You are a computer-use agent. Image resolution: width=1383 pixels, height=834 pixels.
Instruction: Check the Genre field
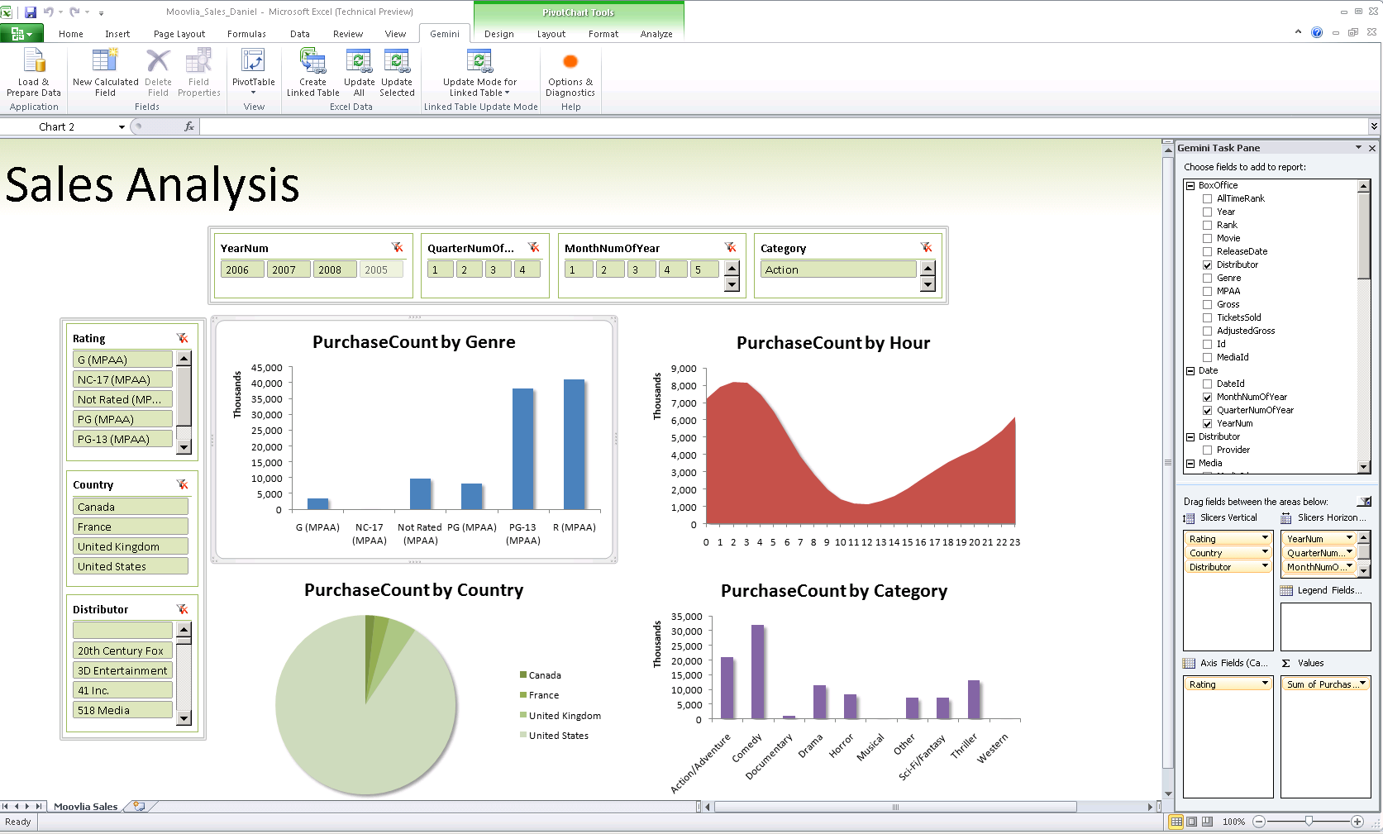1208,278
